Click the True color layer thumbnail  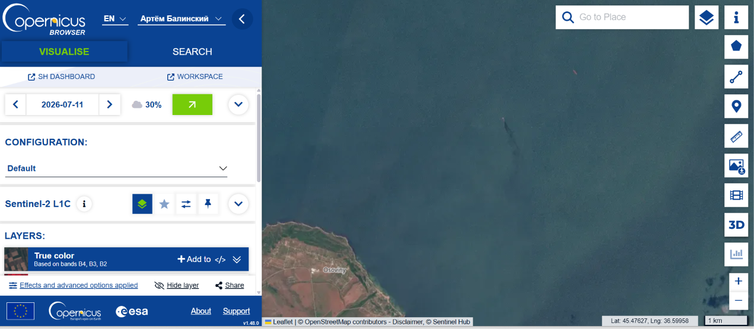[x=16, y=259]
